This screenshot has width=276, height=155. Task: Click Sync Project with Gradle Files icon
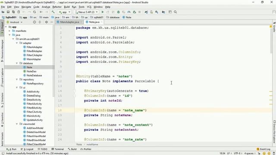coord(146,12)
